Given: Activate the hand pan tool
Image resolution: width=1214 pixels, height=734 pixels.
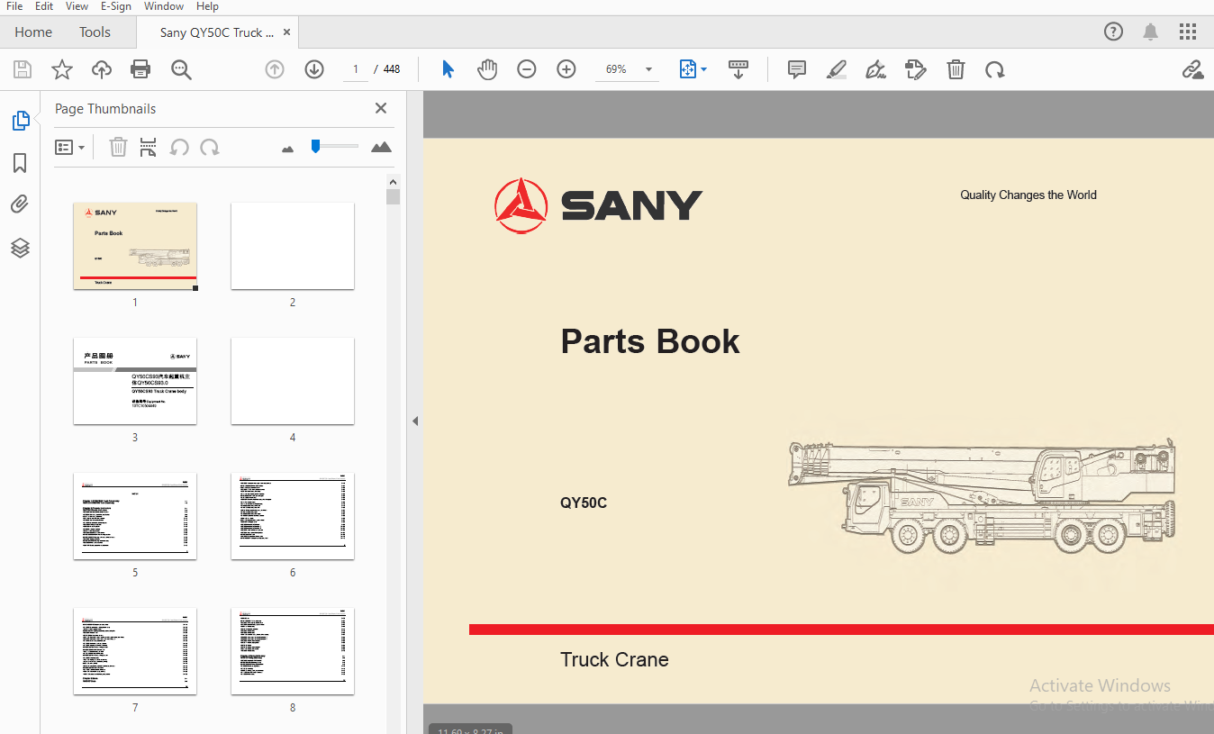Looking at the screenshot, I should 487,69.
